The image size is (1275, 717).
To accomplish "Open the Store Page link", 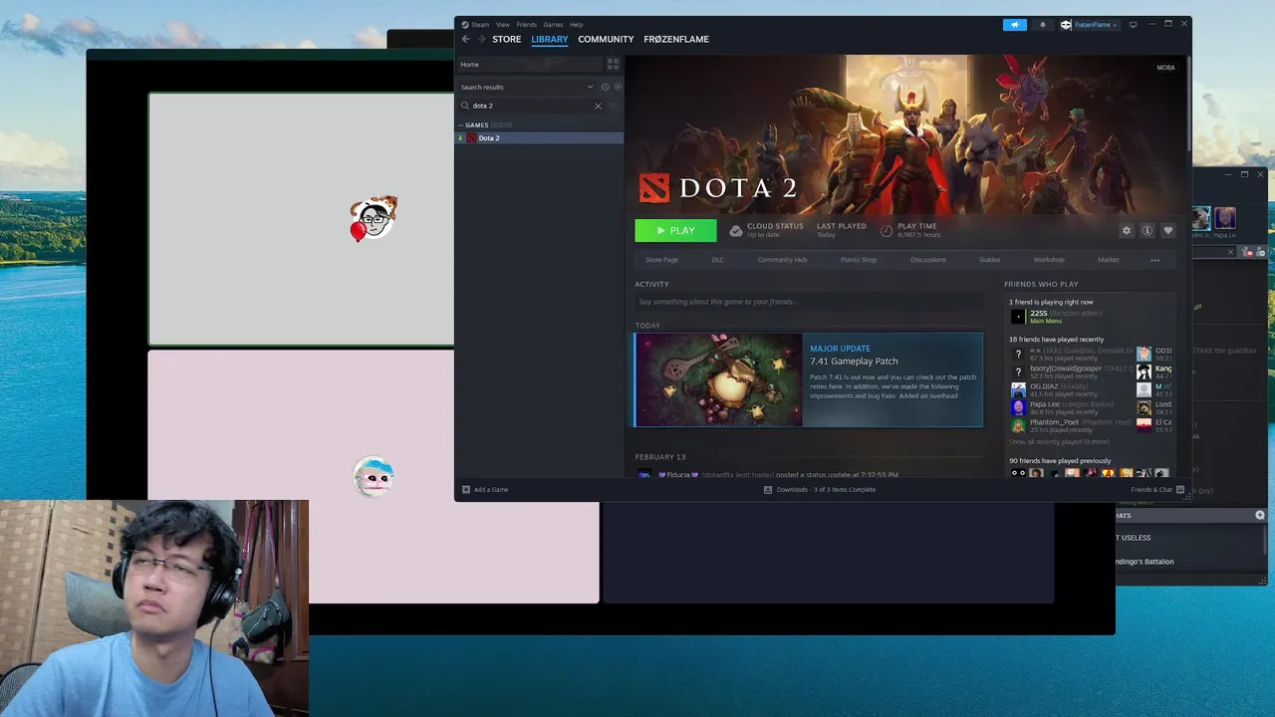I will [x=661, y=260].
